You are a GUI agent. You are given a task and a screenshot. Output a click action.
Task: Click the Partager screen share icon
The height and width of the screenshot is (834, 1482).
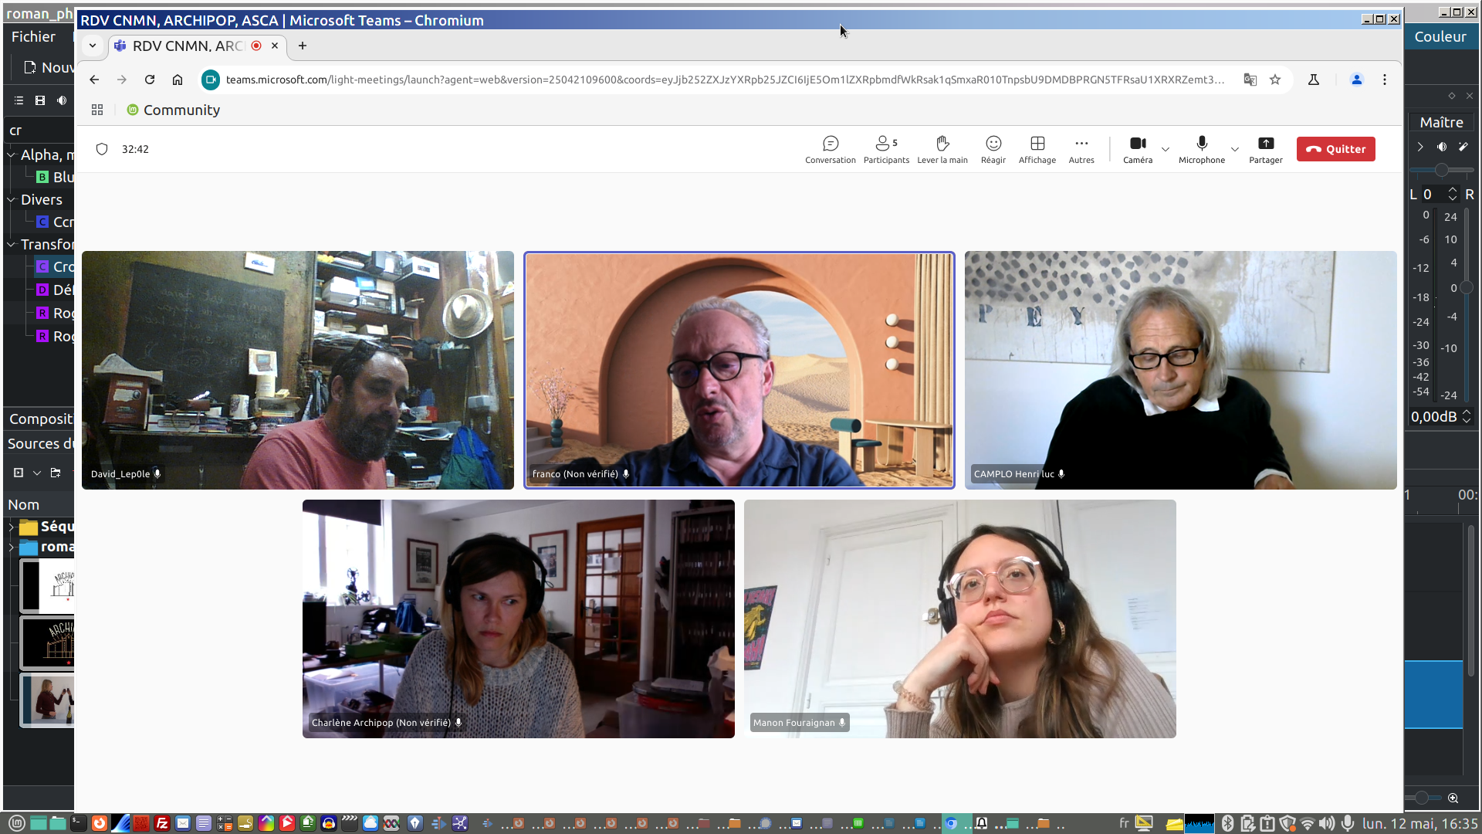coord(1265,144)
